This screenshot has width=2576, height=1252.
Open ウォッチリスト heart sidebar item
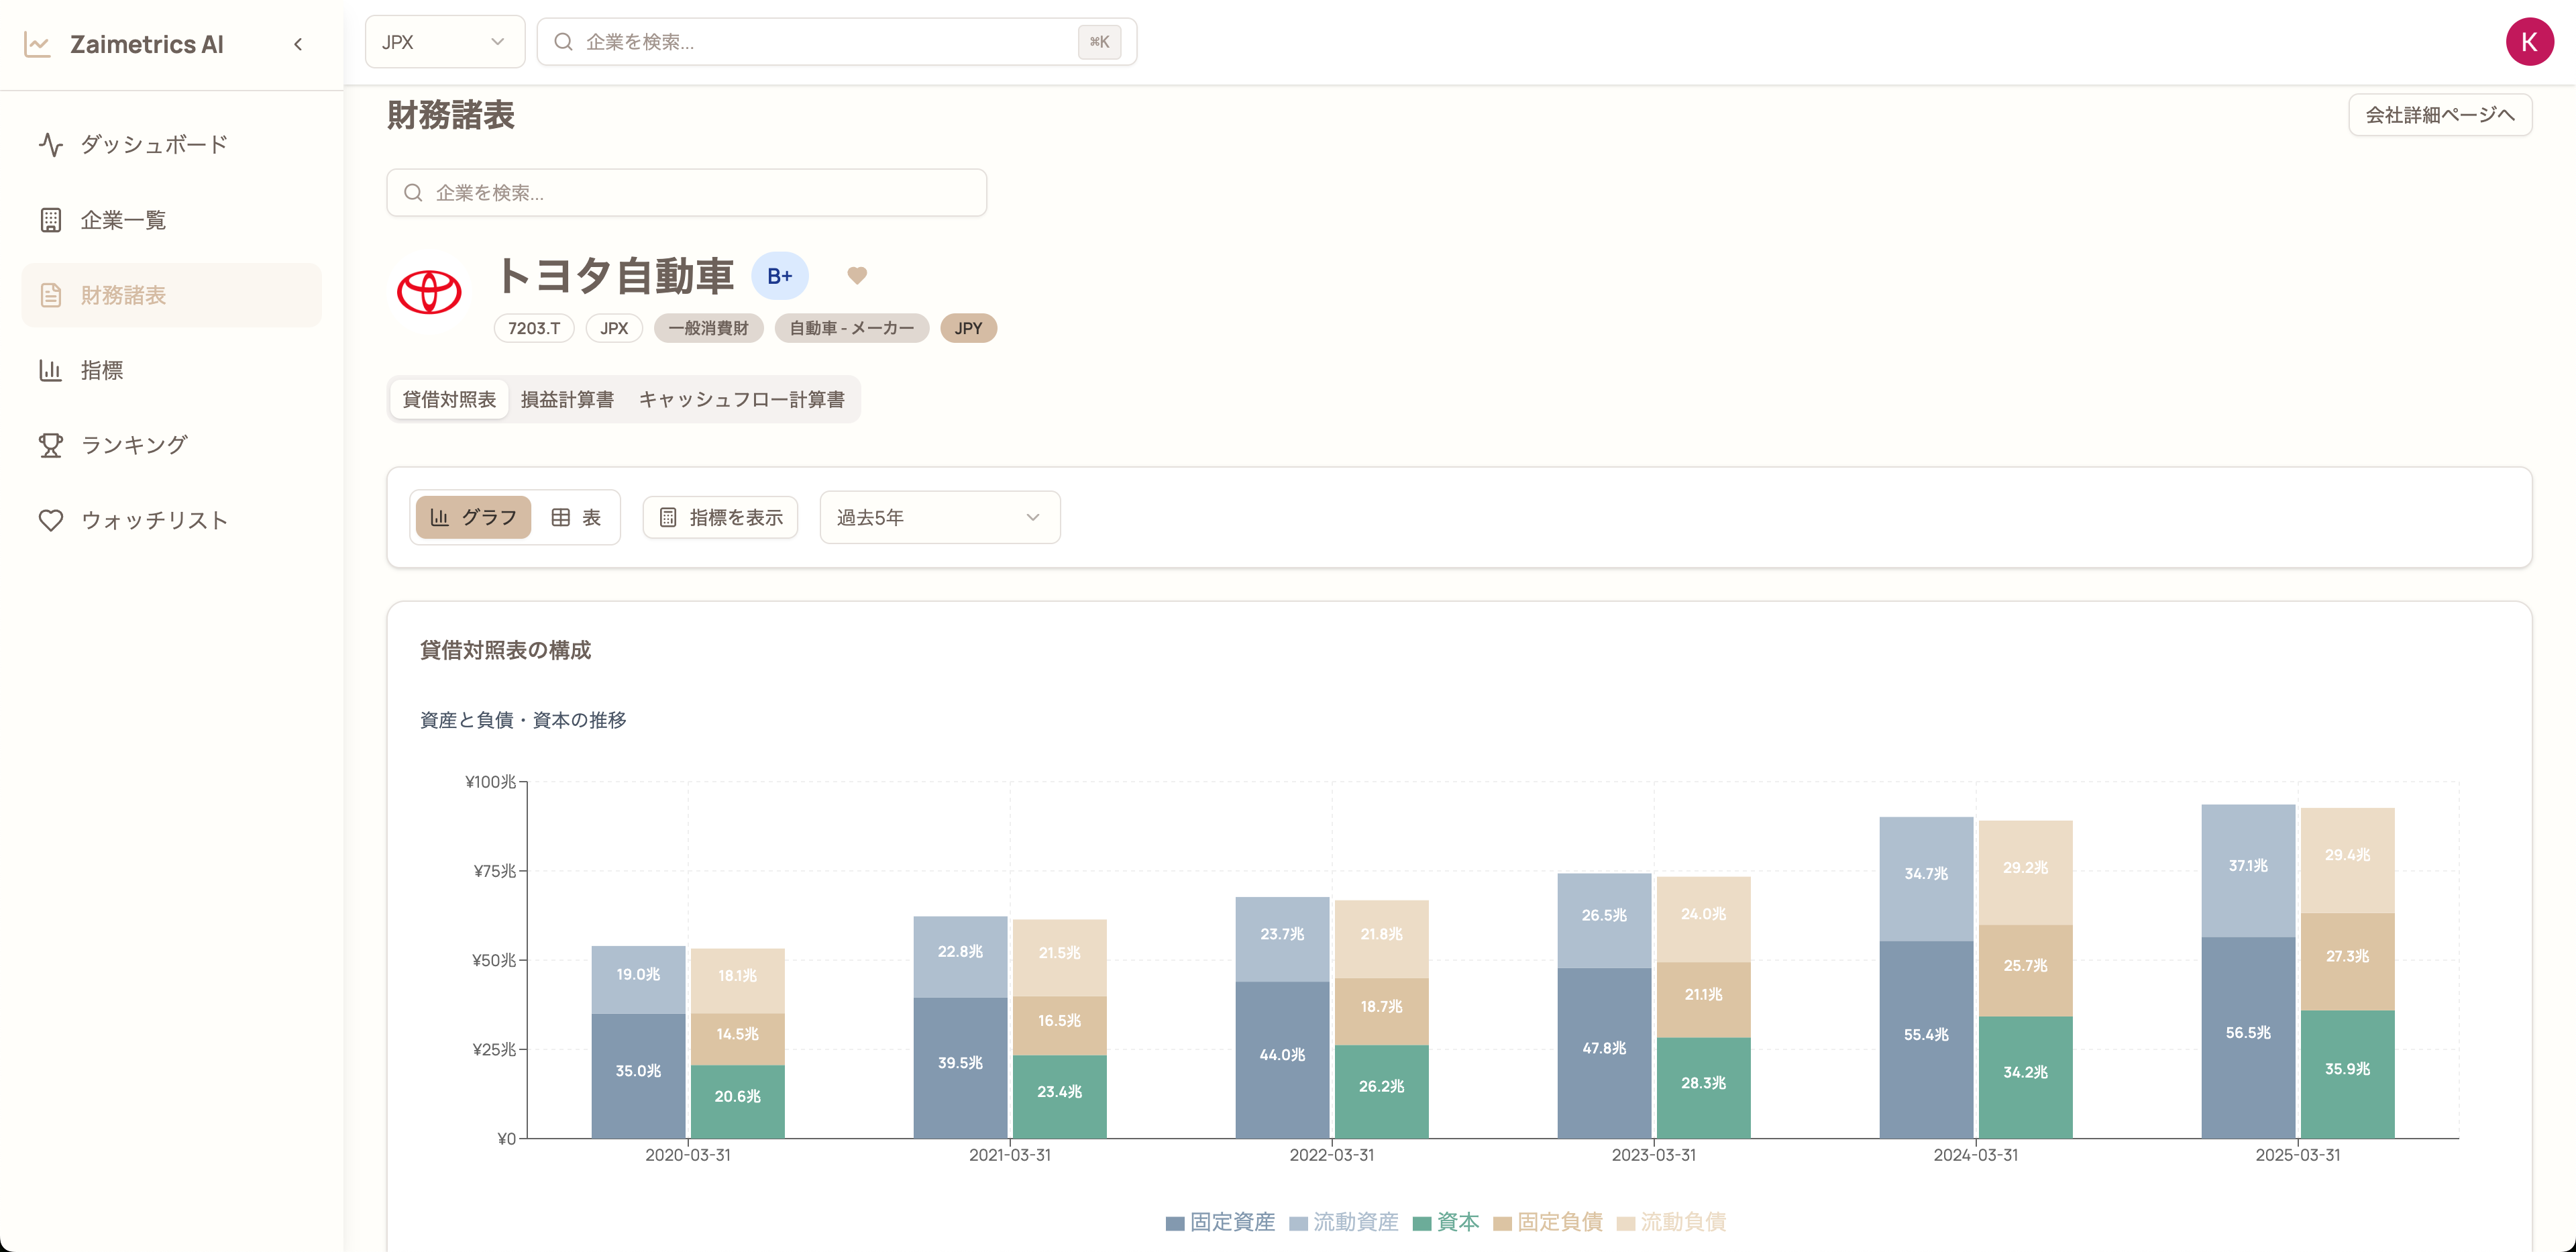click(x=154, y=520)
